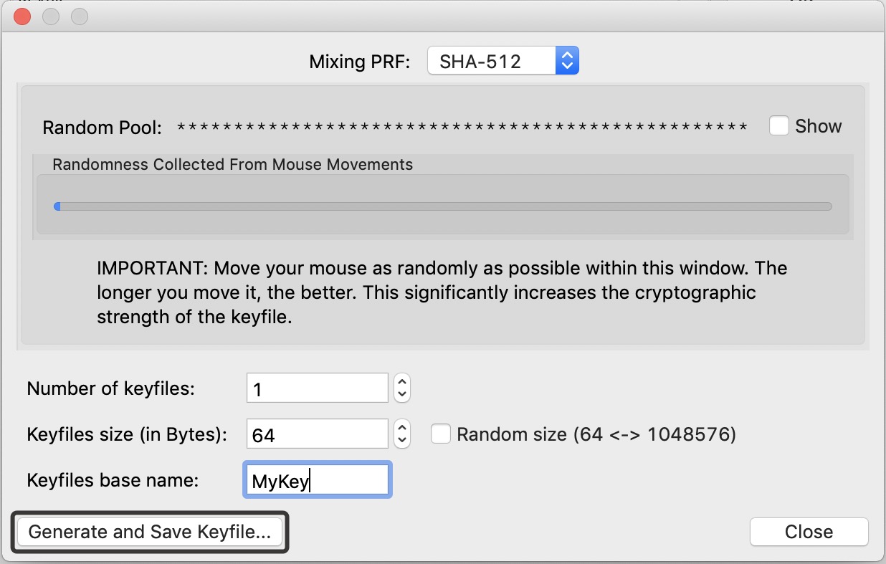Click the minimize window button
The height and width of the screenshot is (564, 886).
(51, 16)
